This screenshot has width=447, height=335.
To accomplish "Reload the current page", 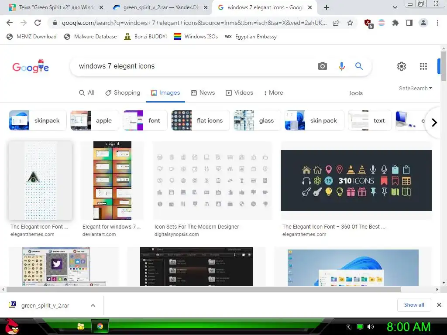I will pos(38,23).
